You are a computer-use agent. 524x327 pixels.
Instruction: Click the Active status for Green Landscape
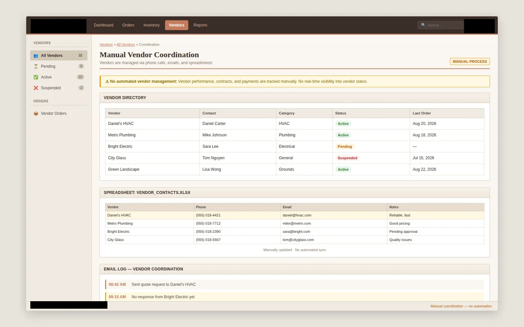343,169
